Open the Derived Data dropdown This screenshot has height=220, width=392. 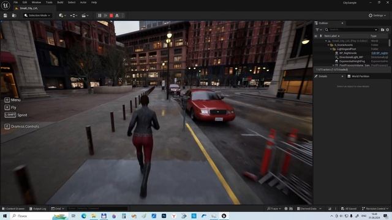click(x=309, y=208)
